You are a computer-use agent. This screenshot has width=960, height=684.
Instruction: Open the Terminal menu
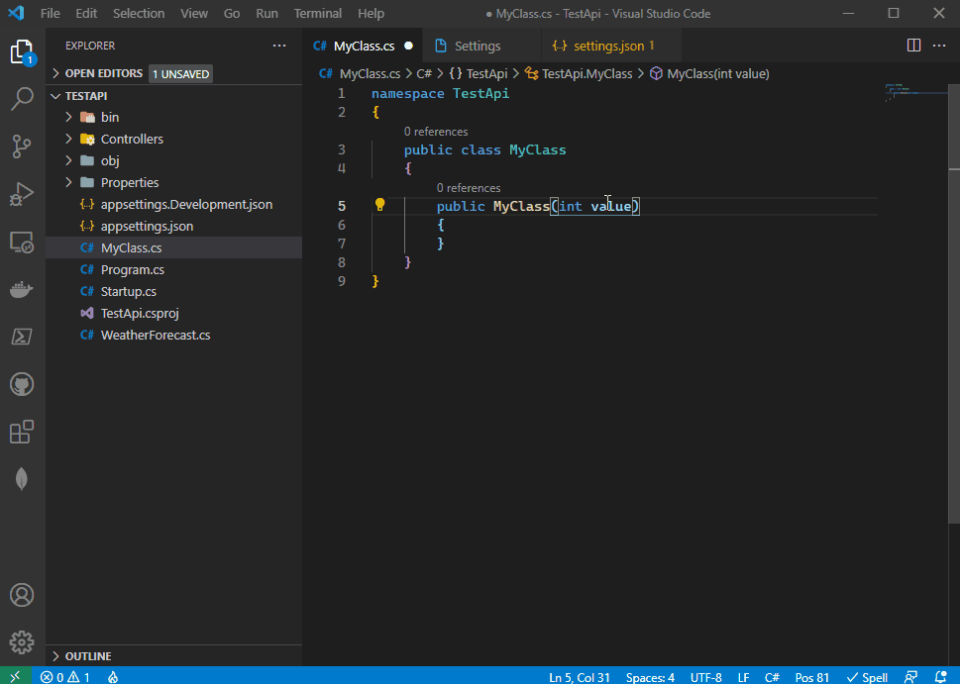tap(317, 13)
